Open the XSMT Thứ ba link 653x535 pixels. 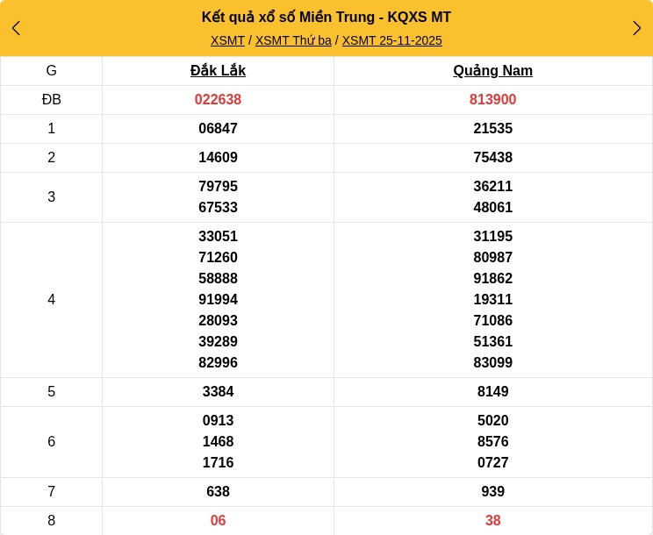point(293,40)
